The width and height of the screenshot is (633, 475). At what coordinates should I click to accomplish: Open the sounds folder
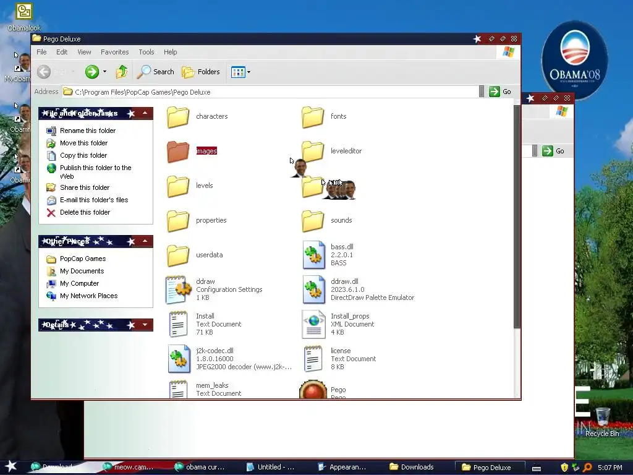[327, 221]
